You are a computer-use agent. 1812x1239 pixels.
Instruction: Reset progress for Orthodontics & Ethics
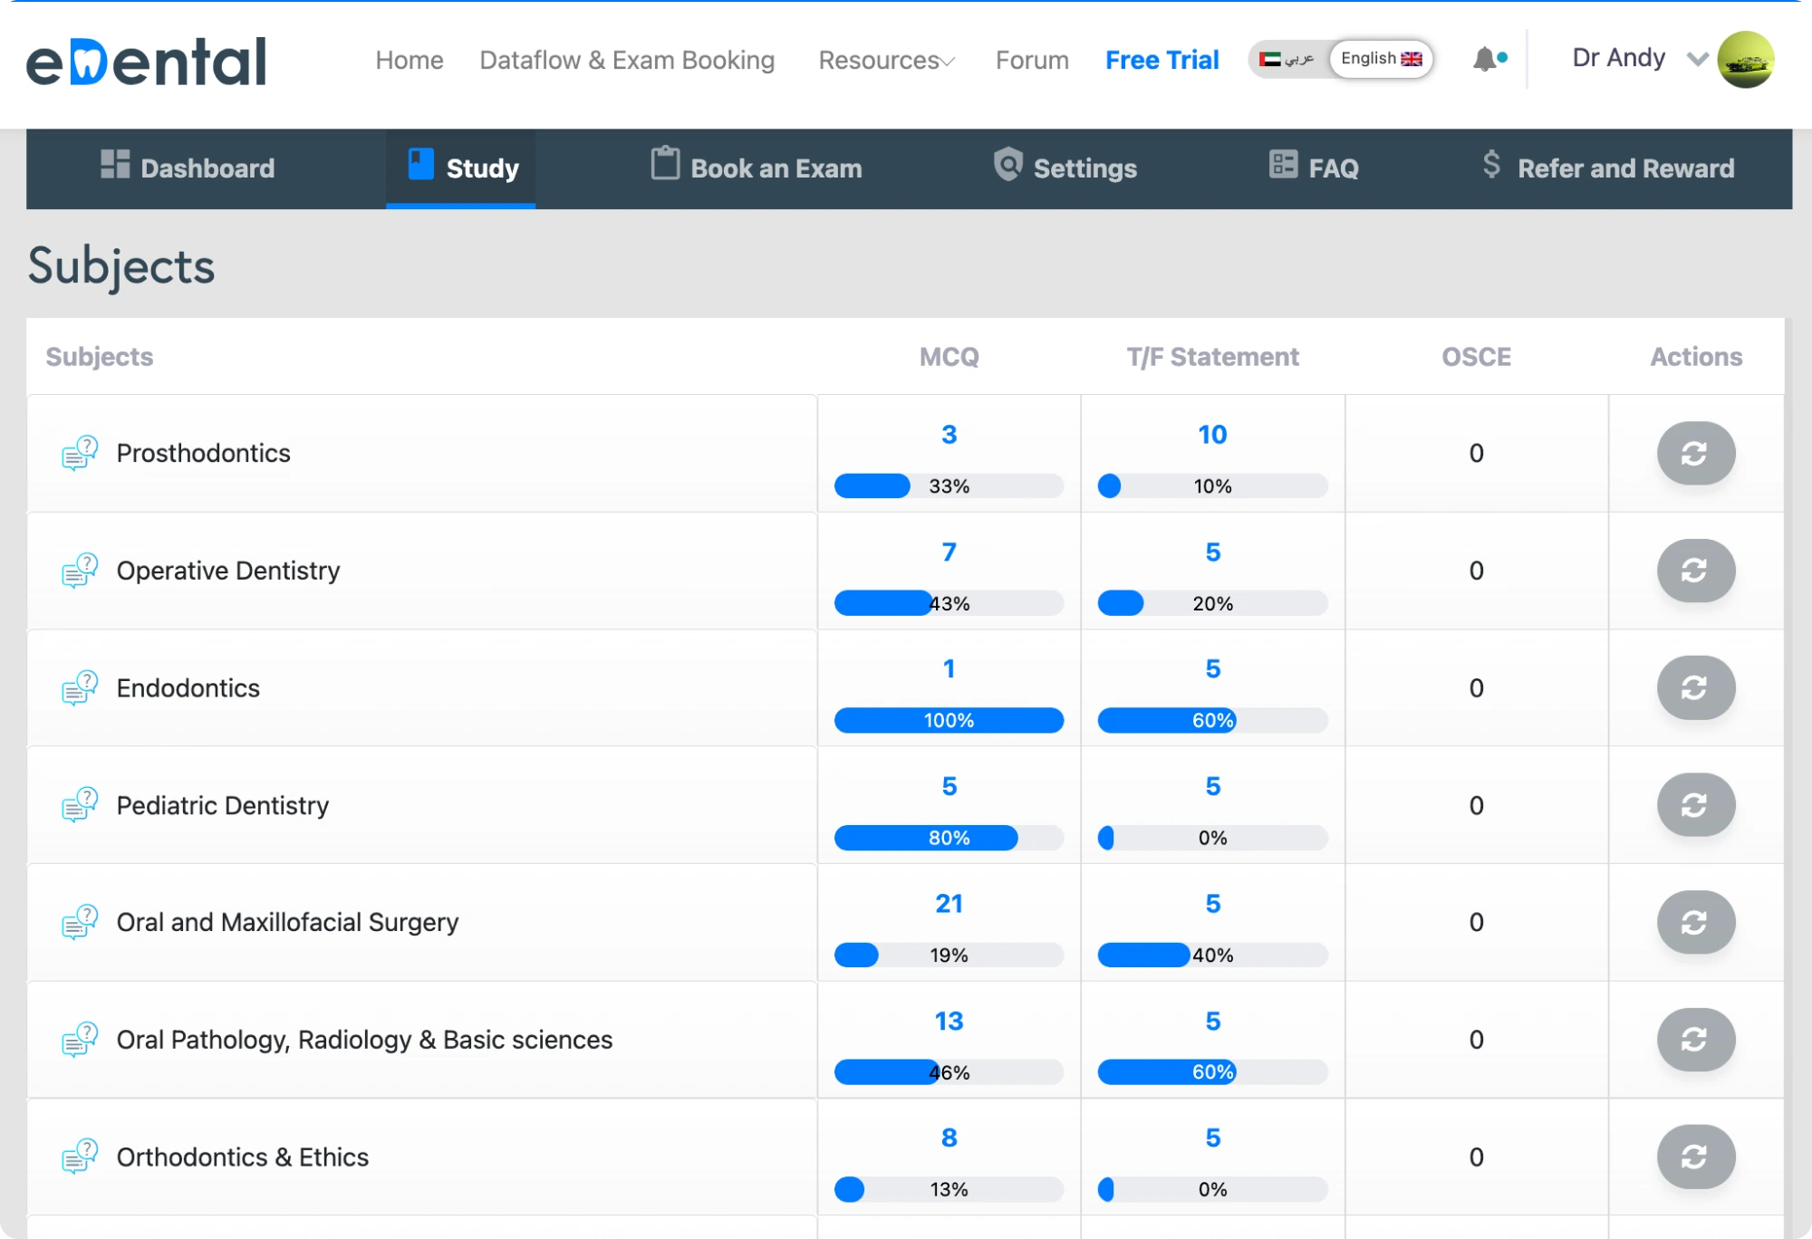click(x=1696, y=1157)
